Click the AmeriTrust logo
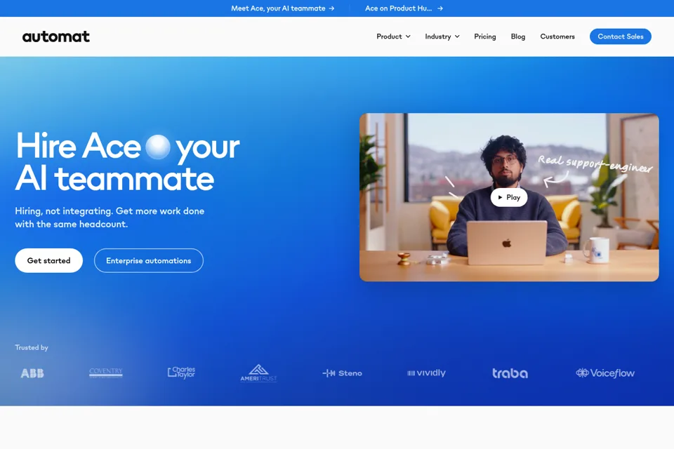674x449 pixels. 258,373
